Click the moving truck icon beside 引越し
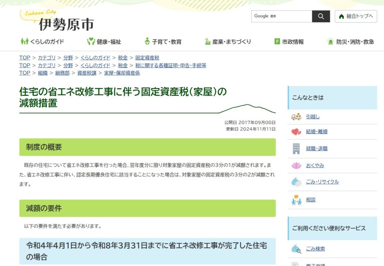This screenshot has height=266, width=384. point(296,117)
